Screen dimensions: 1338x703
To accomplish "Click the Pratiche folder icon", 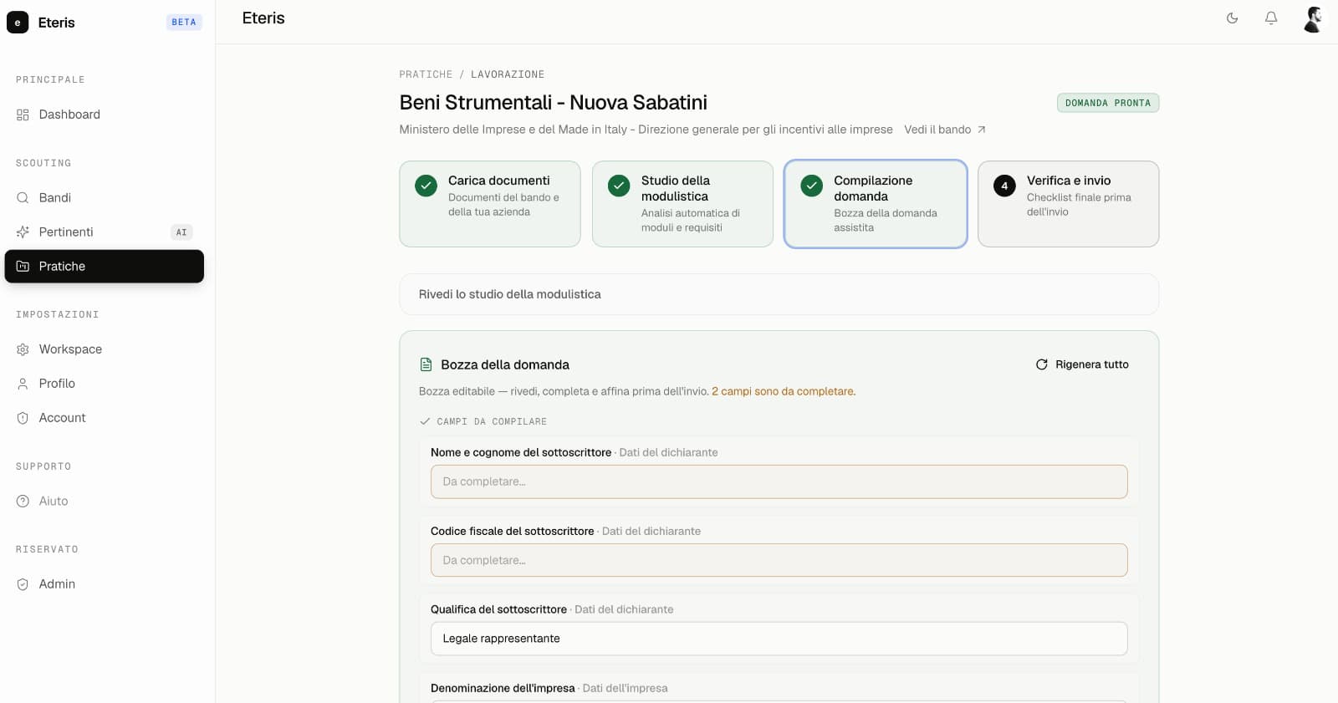I will 23,267.
